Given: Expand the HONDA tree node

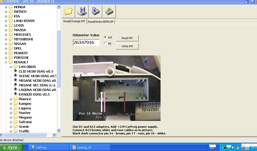Looking at the screenshot, I should [x=6, y=7].
